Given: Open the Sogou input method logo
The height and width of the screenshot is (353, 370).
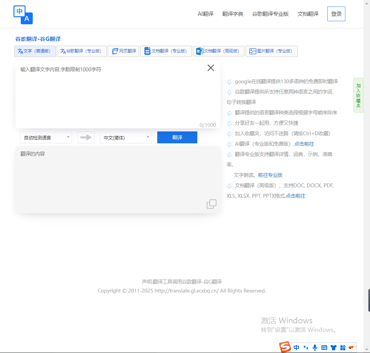Looking at the screenshot, I should [285, 347].
